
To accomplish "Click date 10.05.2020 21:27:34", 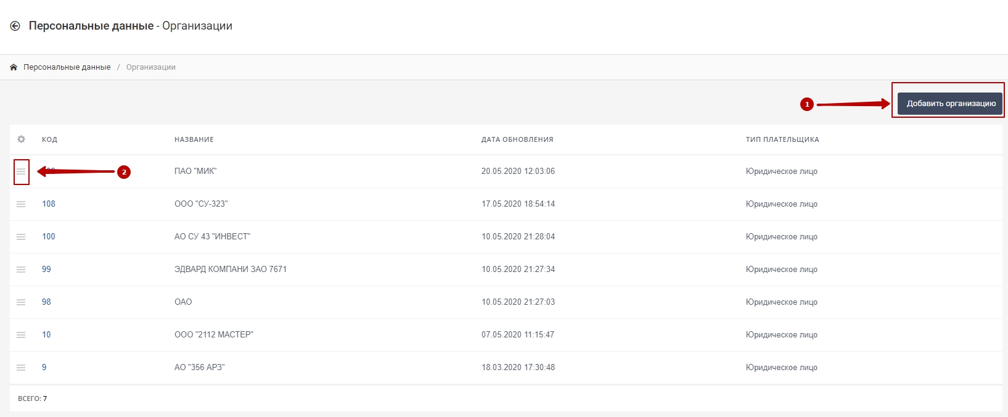I will pos(518,270).
